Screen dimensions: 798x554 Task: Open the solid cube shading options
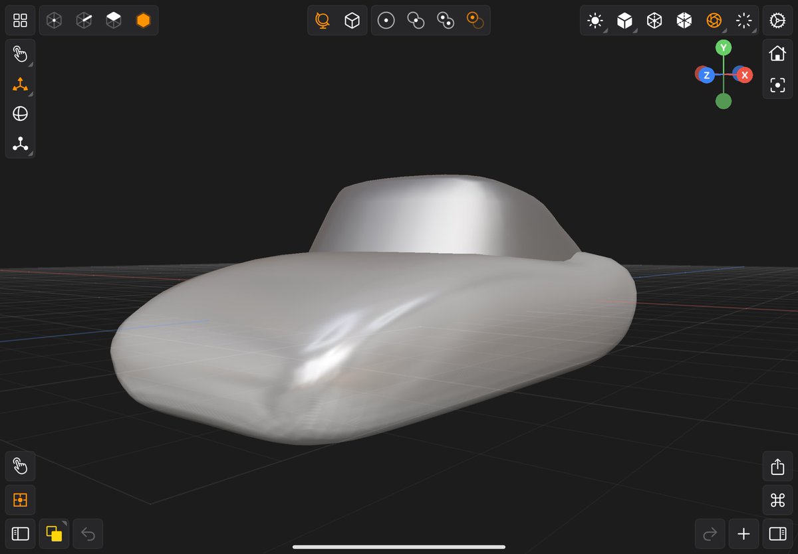[624, 21]
